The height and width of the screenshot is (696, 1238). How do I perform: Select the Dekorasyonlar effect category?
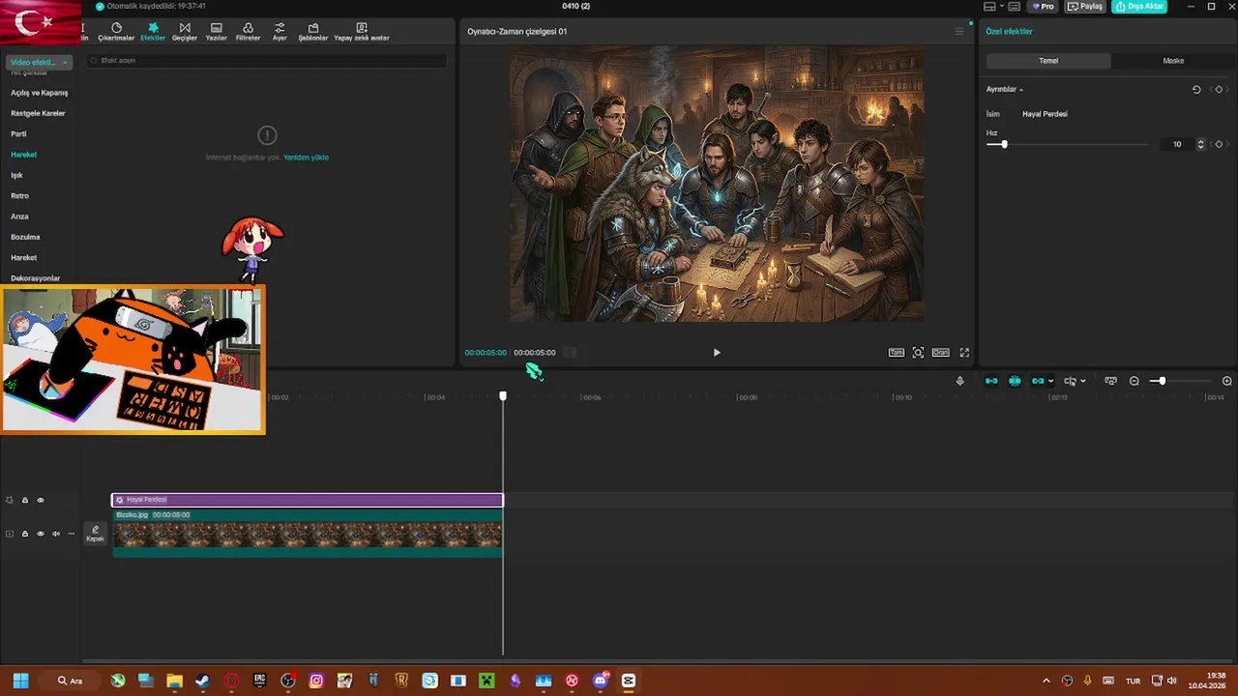click(36, 278)
